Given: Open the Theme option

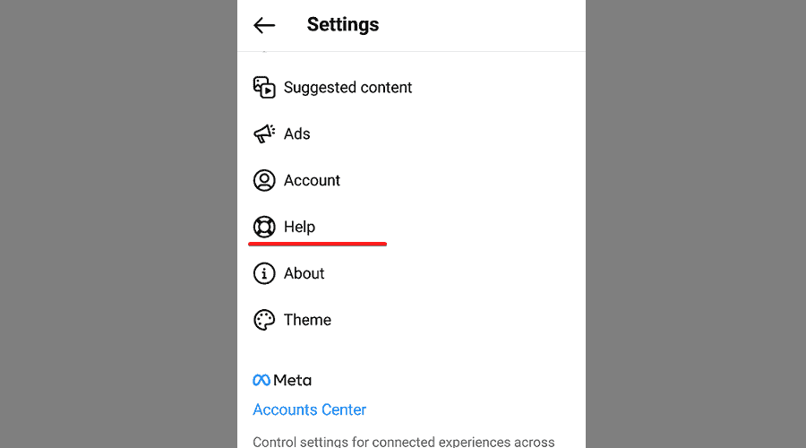Looking at the screenshot, I should [307, 320].
